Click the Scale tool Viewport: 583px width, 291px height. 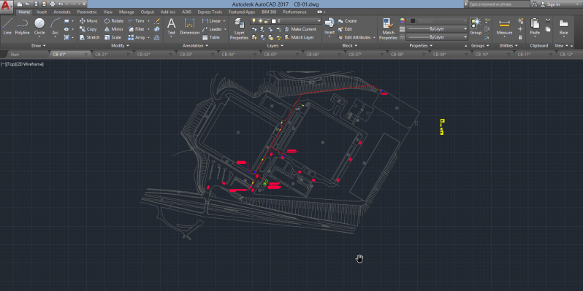(x=113, y=37)
